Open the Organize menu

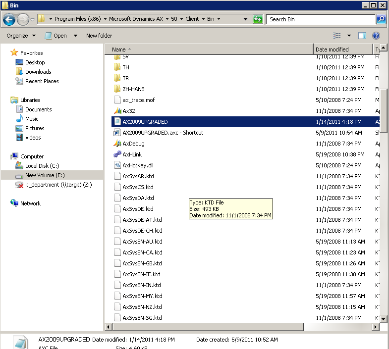(21, 36)
